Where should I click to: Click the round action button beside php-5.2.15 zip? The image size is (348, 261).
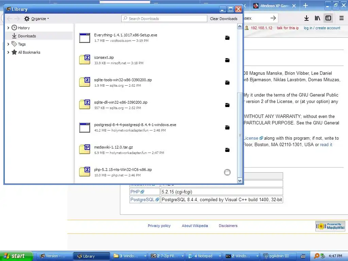pos(227,172)
